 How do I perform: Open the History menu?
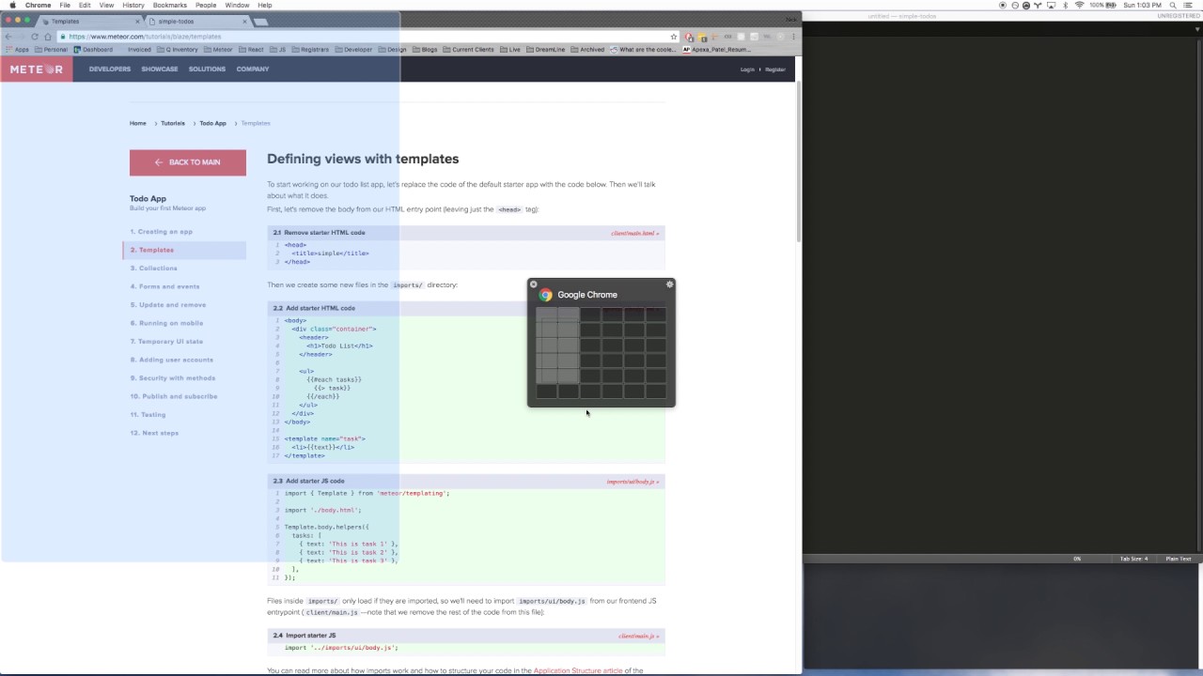133,5
